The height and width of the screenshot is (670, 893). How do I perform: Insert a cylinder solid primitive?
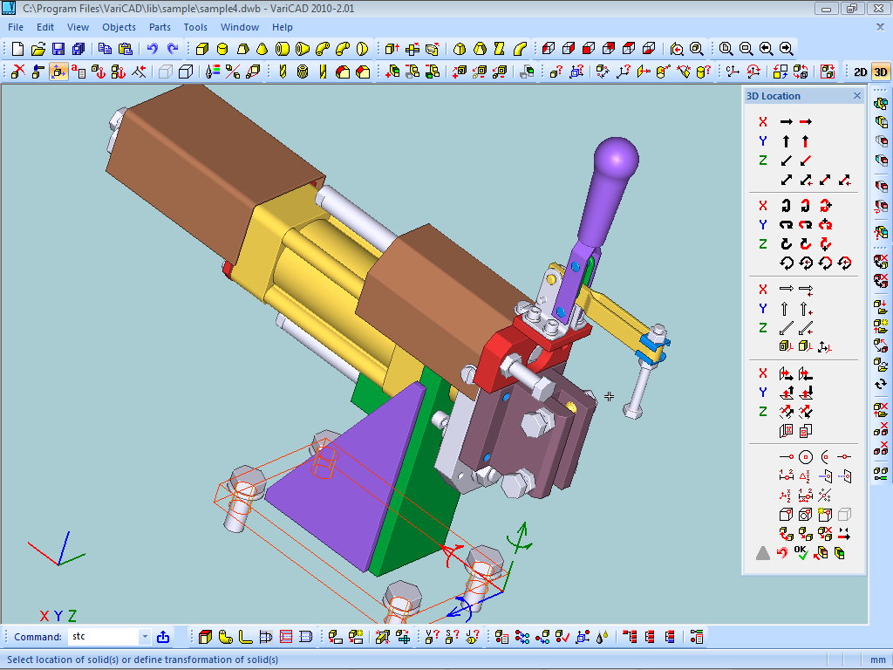click(x=222, y=49)
